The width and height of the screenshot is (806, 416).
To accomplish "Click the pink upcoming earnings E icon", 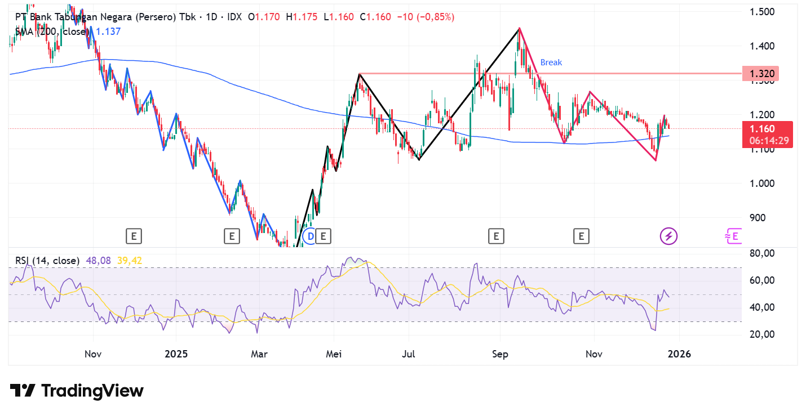I will pyautogui.click(x=733, y=236).
